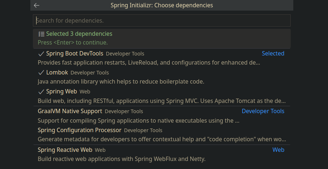Click the blue Selected group label
This screenshot has width=328, height=169.
(x=273, y=54)
